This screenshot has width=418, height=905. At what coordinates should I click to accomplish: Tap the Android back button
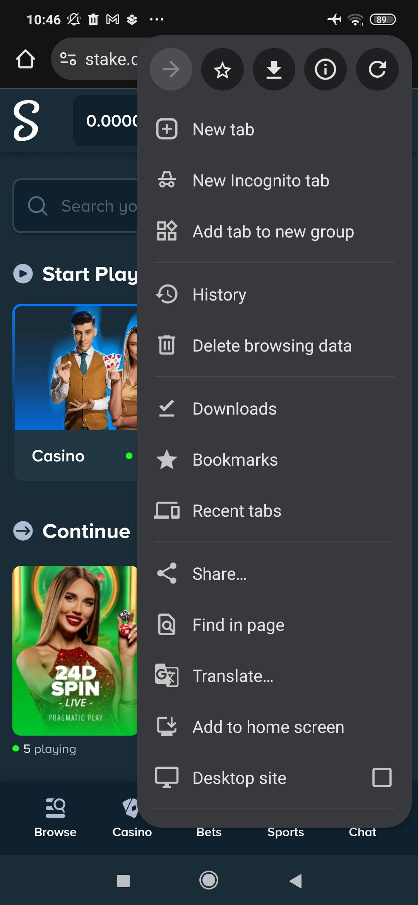coord(296,881)
